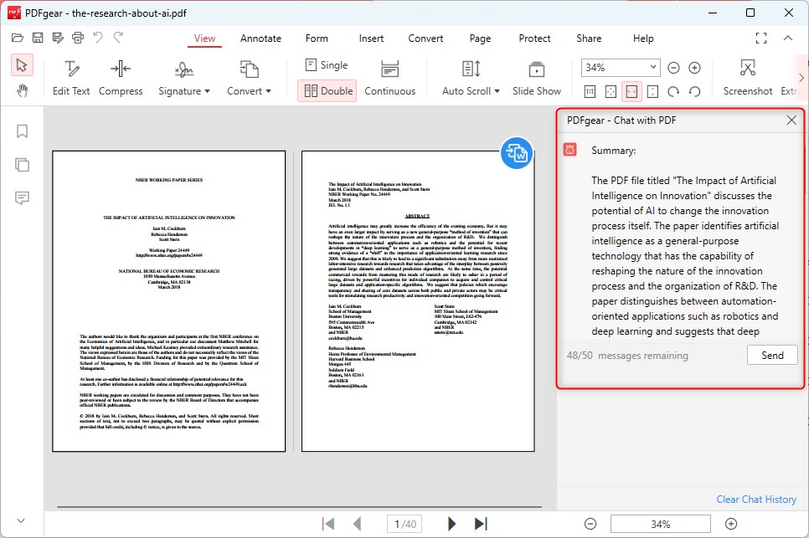Jump to the last page of the document

[479, 523]
